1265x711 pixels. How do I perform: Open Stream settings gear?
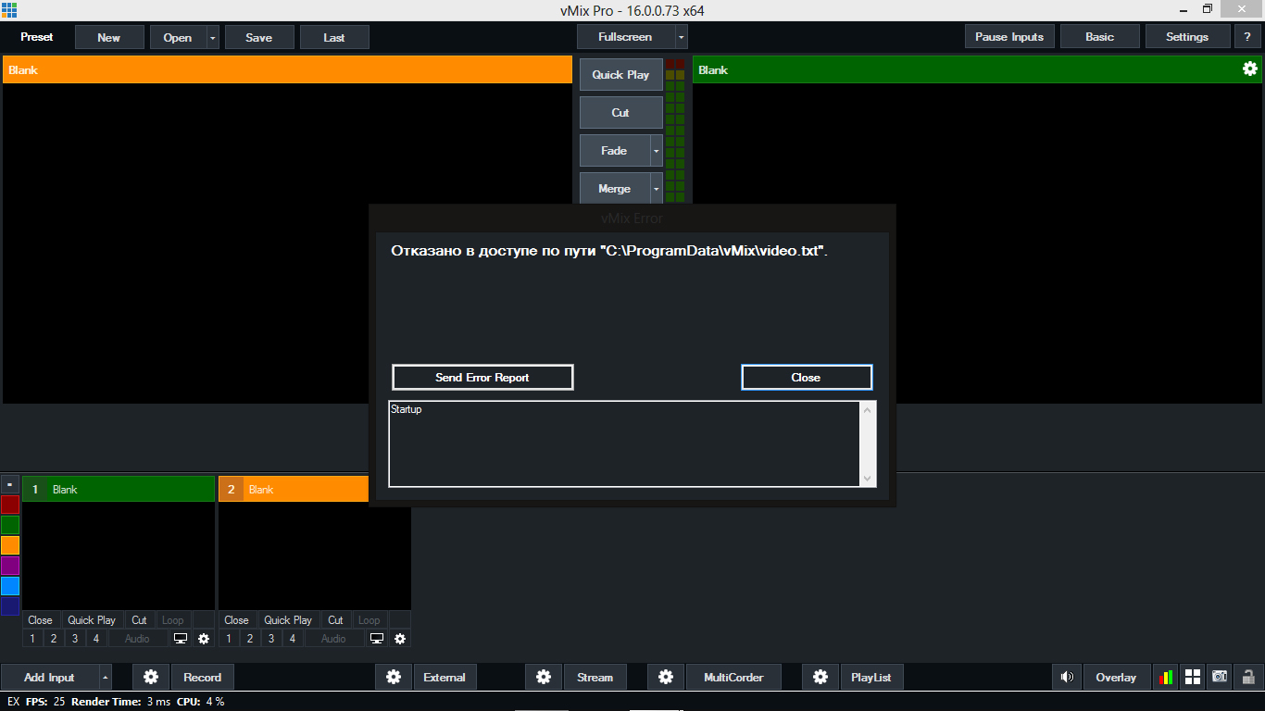coord(544,677)
